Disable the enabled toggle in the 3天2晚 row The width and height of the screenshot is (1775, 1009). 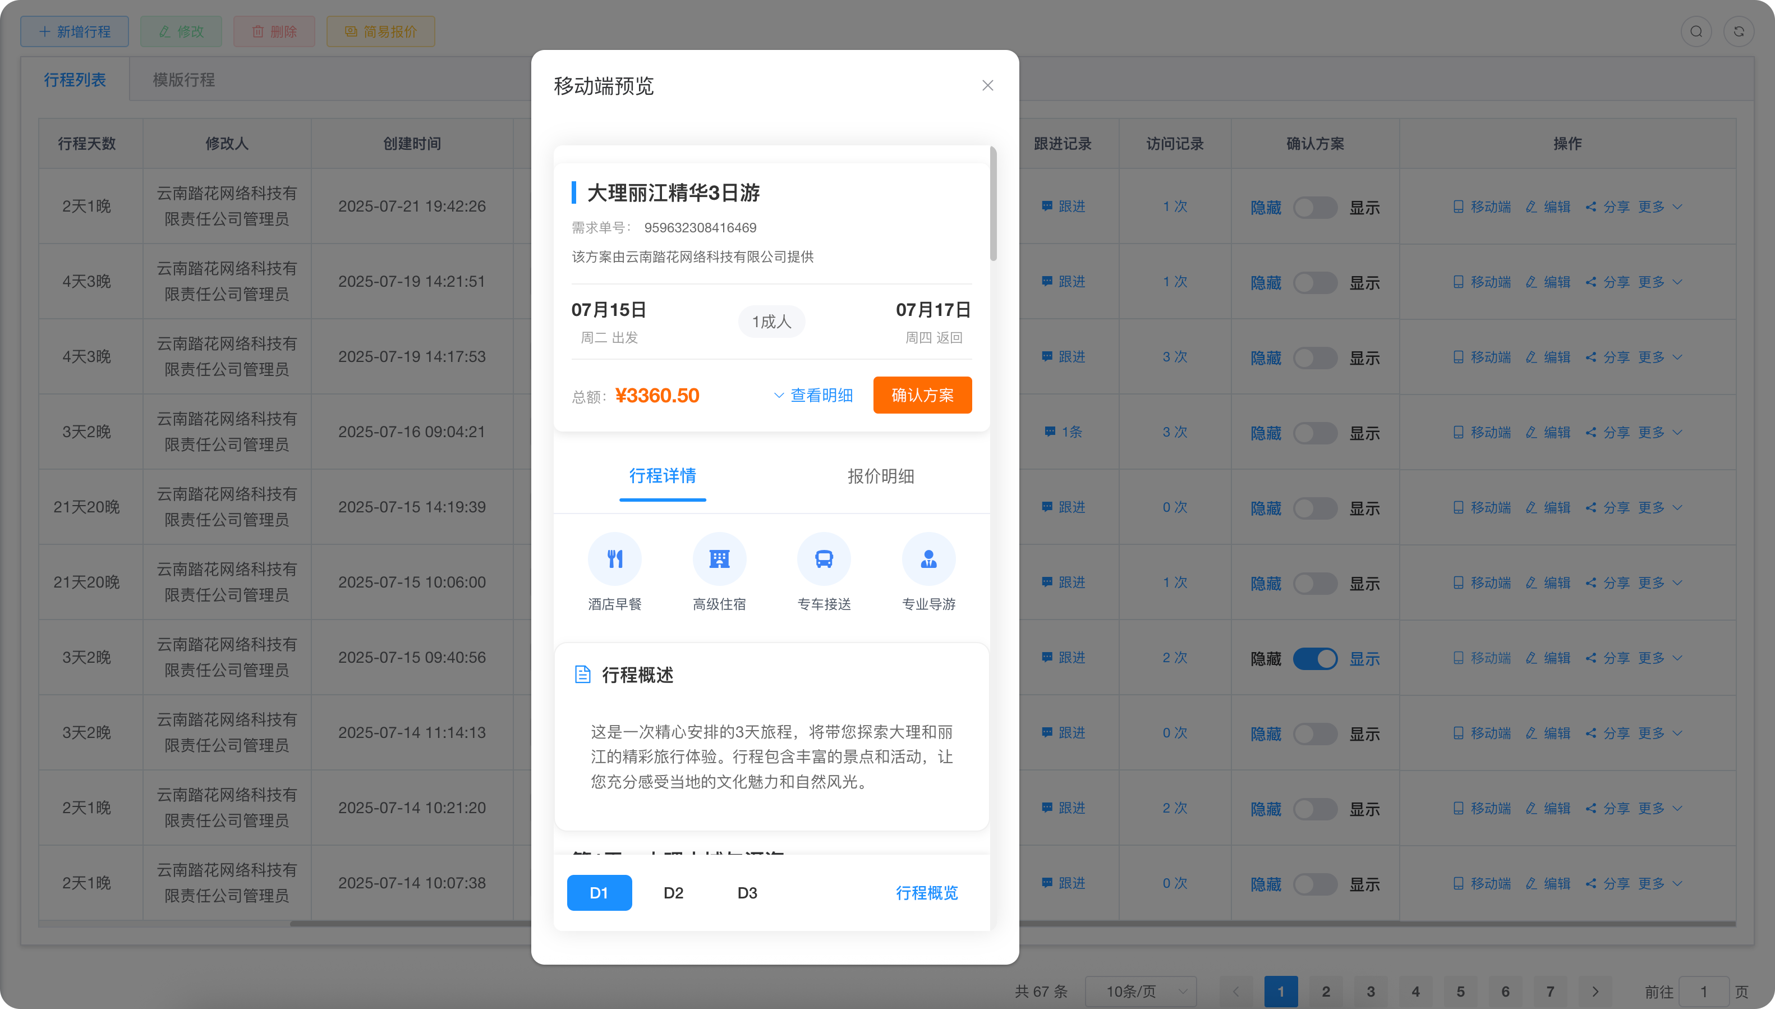1315,658
